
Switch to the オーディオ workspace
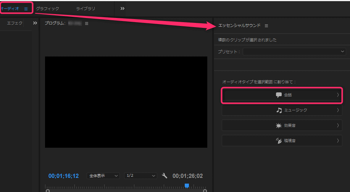pos(10,9)
